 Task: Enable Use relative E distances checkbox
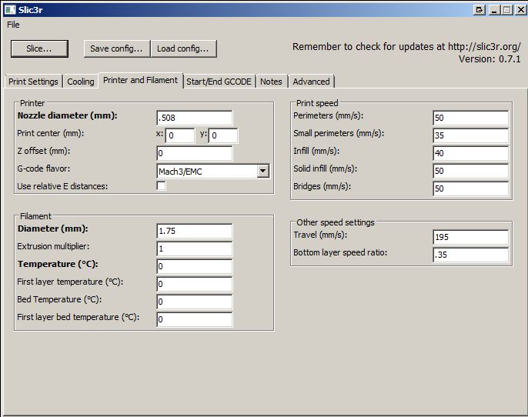[162, 186]
